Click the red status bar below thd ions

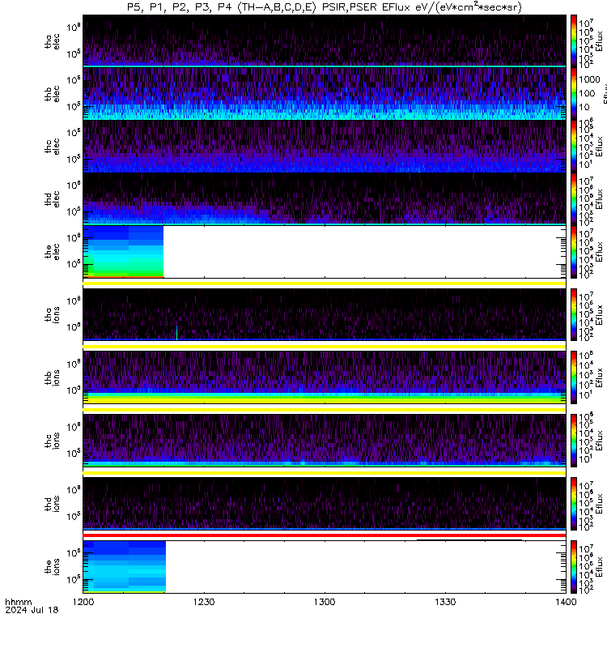(x=325, y=535)
